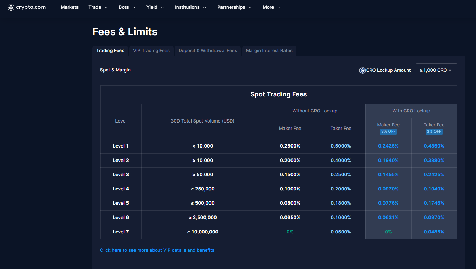Expand the Bots menu

127,7
